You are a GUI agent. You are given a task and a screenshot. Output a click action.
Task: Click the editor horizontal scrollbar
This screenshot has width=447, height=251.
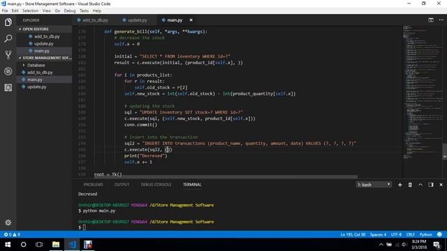coord(226,176)
